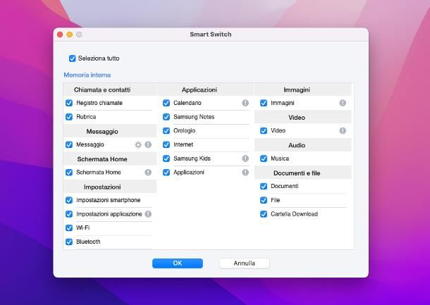The width and height of the screenshot is (430, 305).
Task: Toggle the Applicazioni item checkbox
Action: pyautogui.click(x=166, y=173)
